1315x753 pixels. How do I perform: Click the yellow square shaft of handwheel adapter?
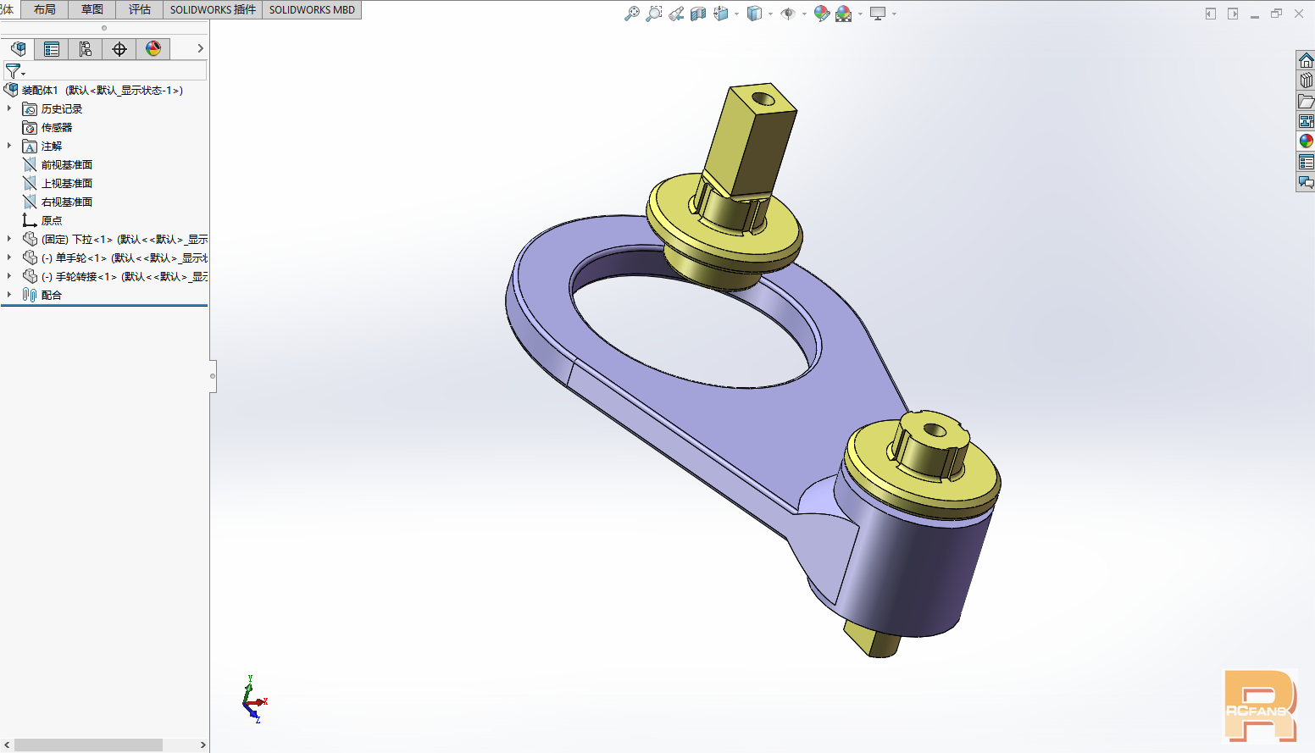(751, 144)
